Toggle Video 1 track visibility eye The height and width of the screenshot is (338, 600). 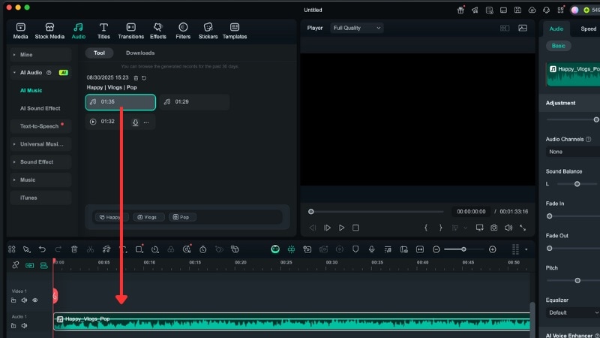coord(34,300)
